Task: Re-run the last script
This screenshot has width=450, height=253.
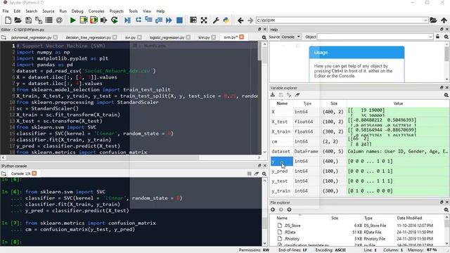Action: 114,20
